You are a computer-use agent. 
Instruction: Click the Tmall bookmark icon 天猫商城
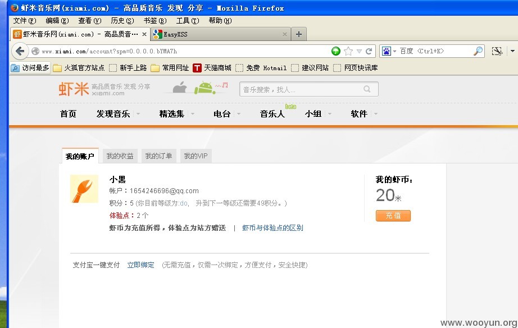pyautogui.click(x=197, y=68)
